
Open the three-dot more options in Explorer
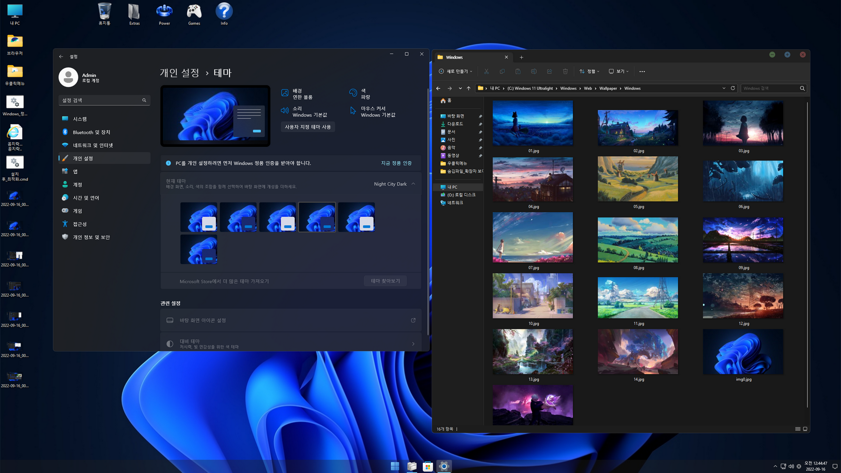tap(642, 71)
